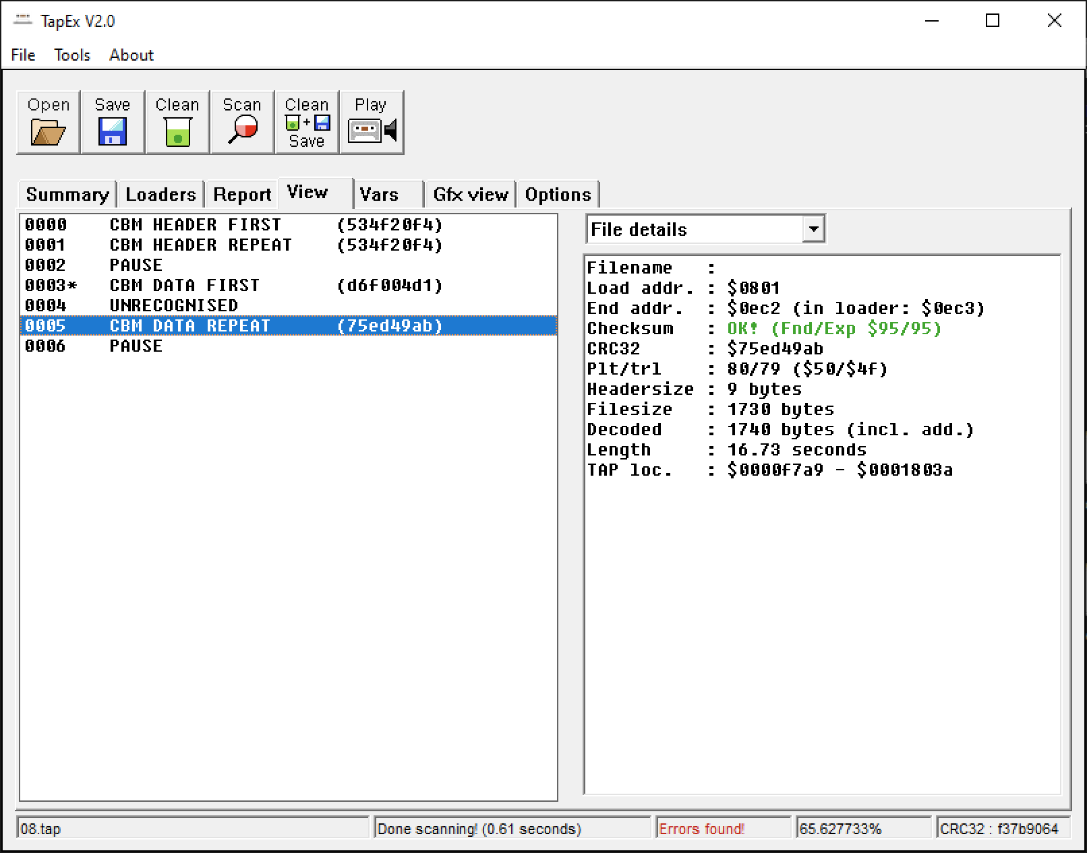Click the Clean + Save toolbar button
The width and height of the screenshot is (1087, 853).
click(307, 123)
